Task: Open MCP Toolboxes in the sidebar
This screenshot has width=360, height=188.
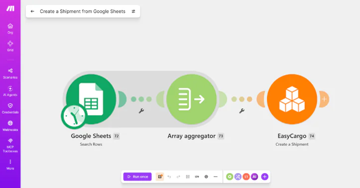Action: [x=10, y=145]
